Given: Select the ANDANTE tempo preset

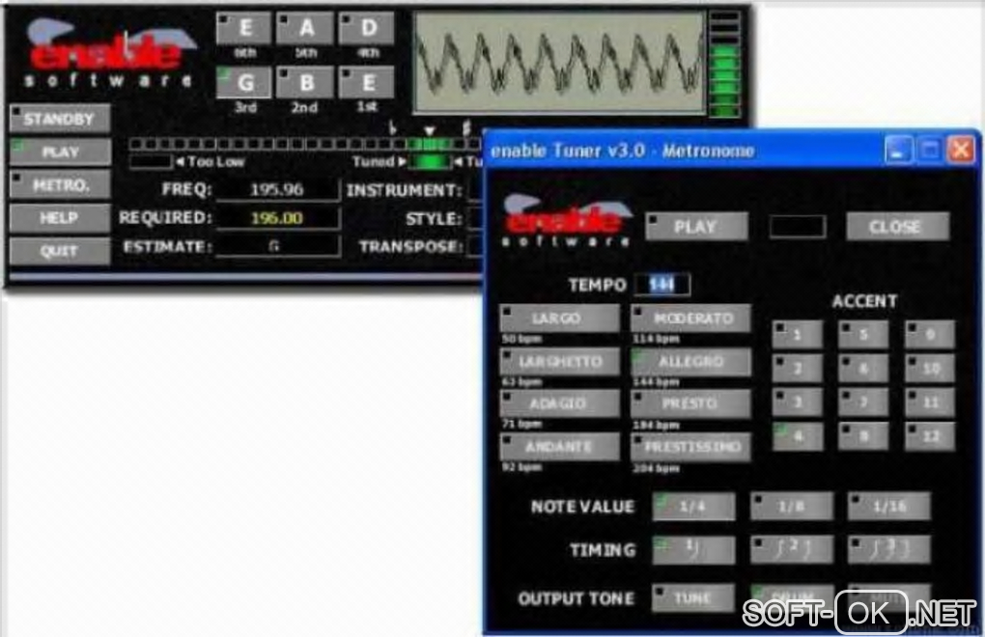Looking at the screenshot, I should pos(559,446).
